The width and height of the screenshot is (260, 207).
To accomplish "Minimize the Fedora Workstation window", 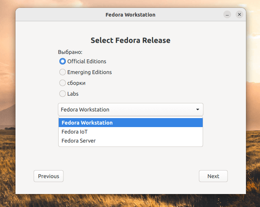I will [227, 15].
